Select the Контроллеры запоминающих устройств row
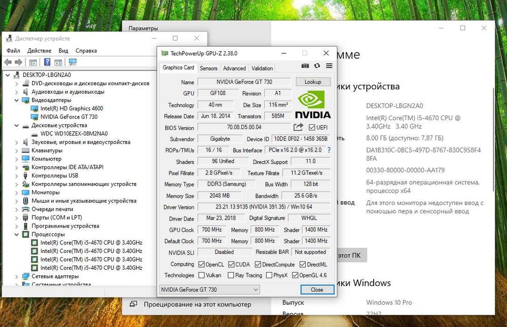The height and width of the screenshot is (327, 507). tap(84, 184)
